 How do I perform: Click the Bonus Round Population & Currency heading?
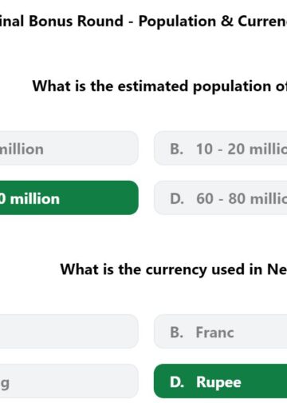pyautogui.click(x=143, y=22)
